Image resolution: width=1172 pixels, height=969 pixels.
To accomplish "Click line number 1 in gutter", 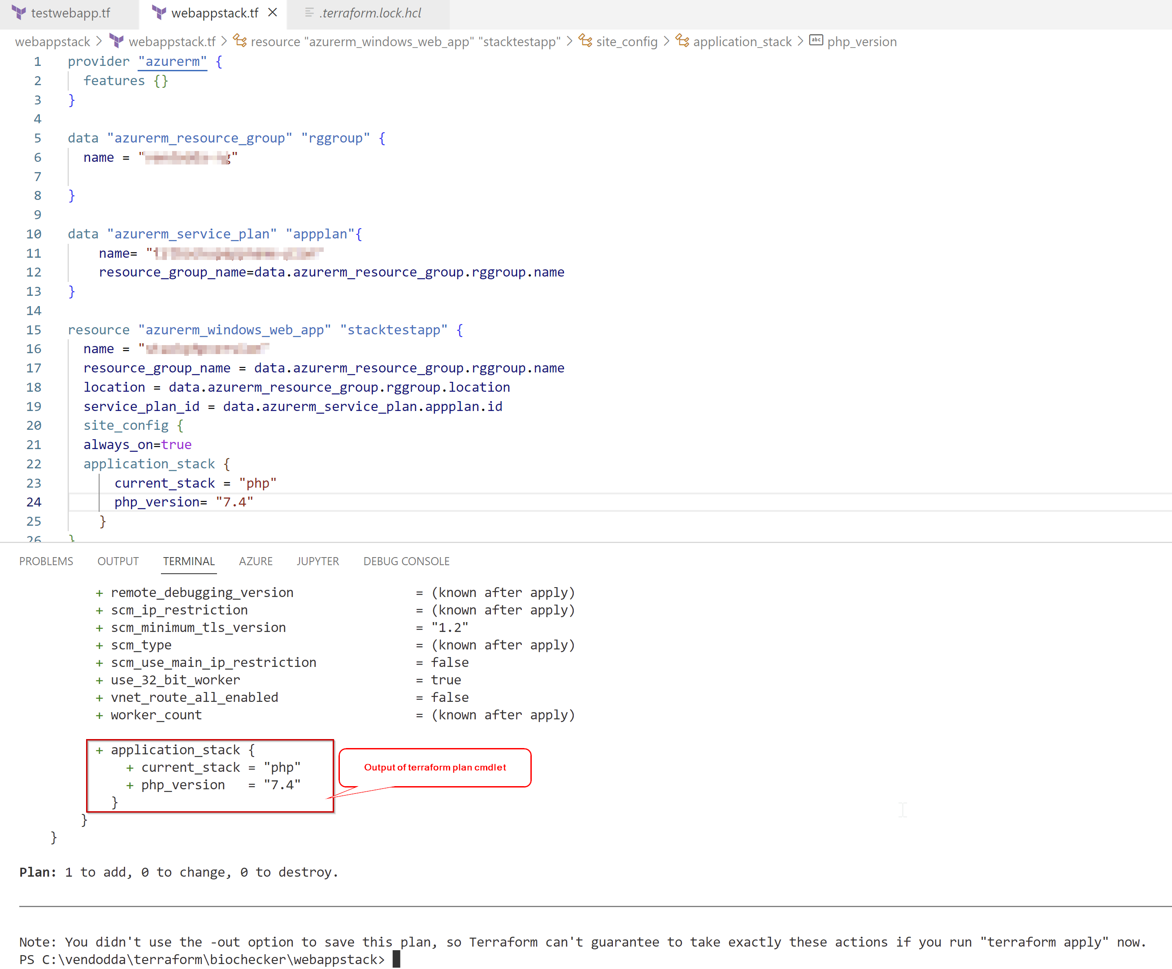I will [x=37, y=62].
